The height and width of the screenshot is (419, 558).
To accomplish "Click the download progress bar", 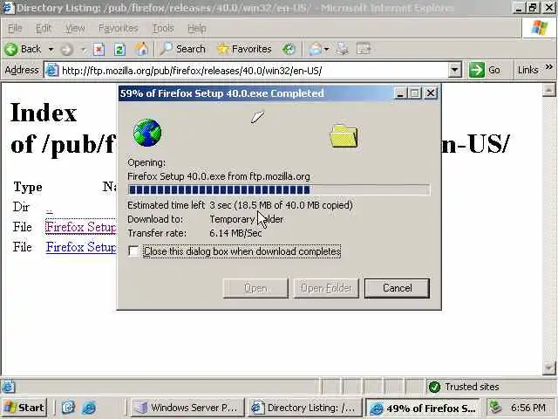I will (x=279, y=189).
